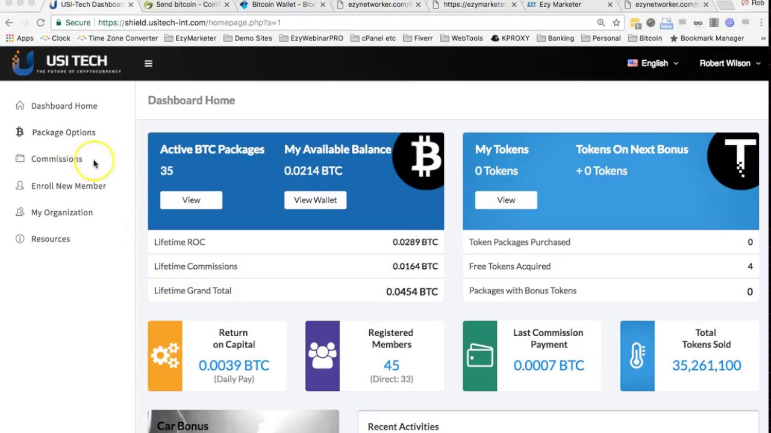
Task: Click View under My Tokens
Action: coord(506,200)
